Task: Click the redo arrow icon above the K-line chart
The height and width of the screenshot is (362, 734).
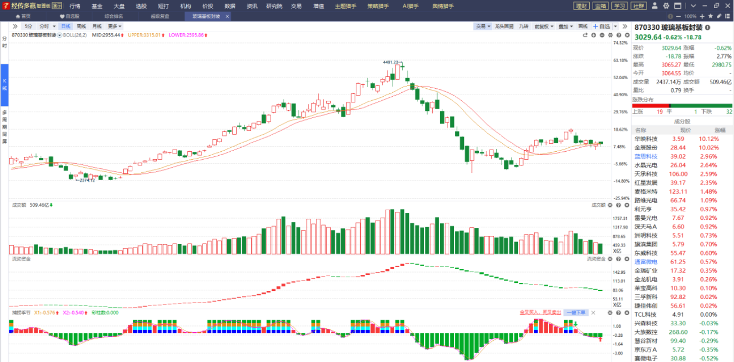Action: (585, 35)
